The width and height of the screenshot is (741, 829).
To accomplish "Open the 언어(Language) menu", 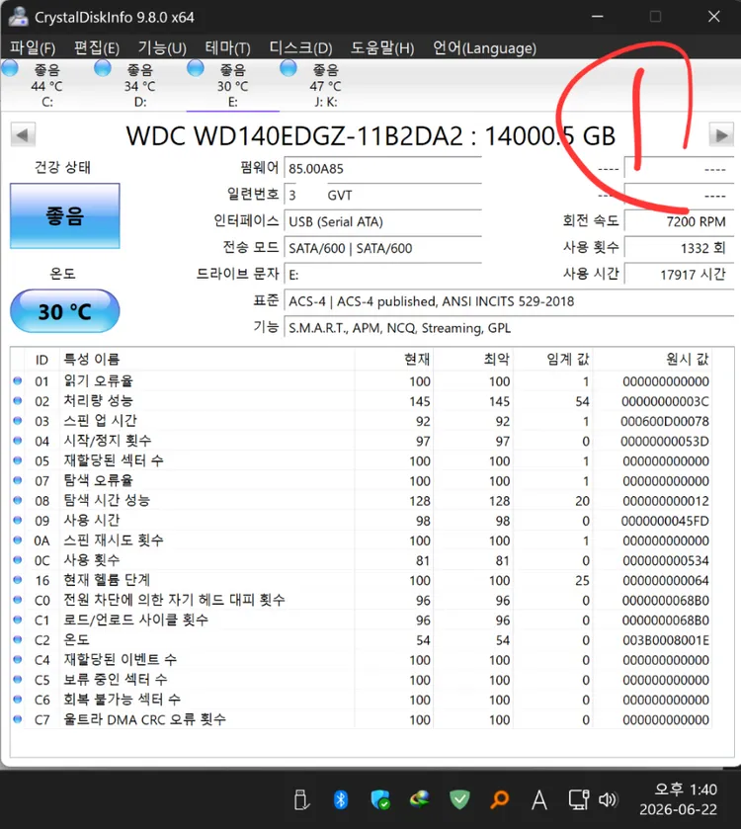I will point(484,48).
